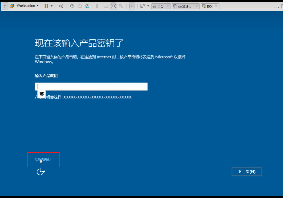
Task: Click the 以后再说(L) link
Action: [43, 159]
